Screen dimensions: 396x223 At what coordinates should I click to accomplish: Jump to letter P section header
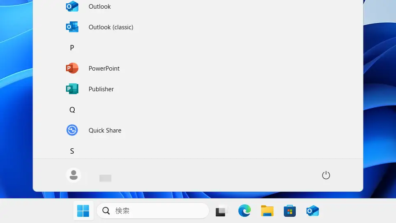coord(72,47)
